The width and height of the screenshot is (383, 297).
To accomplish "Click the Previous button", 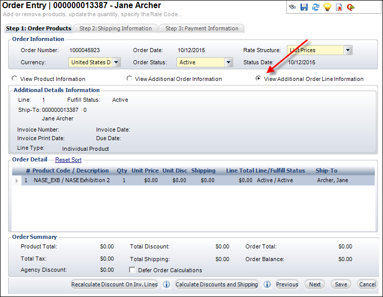I will click(287, 284).
